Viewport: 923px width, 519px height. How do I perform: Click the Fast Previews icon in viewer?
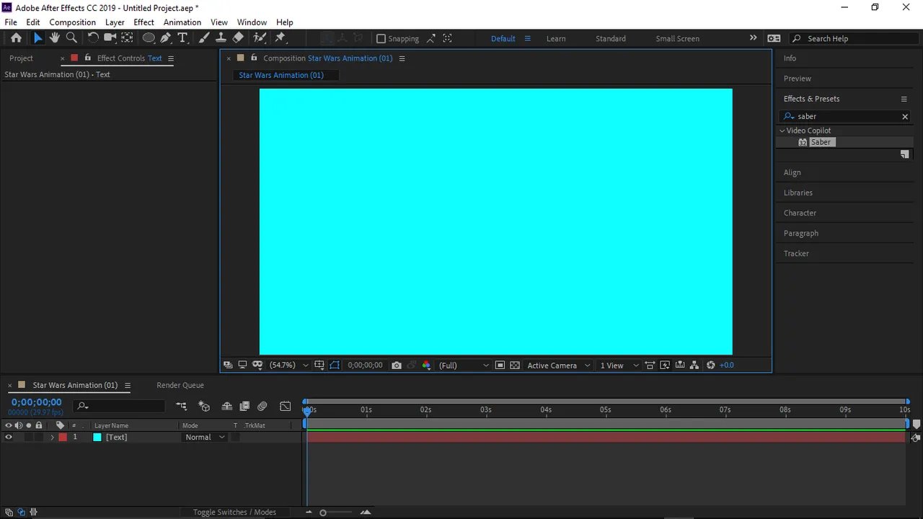[x=665, y=365]
